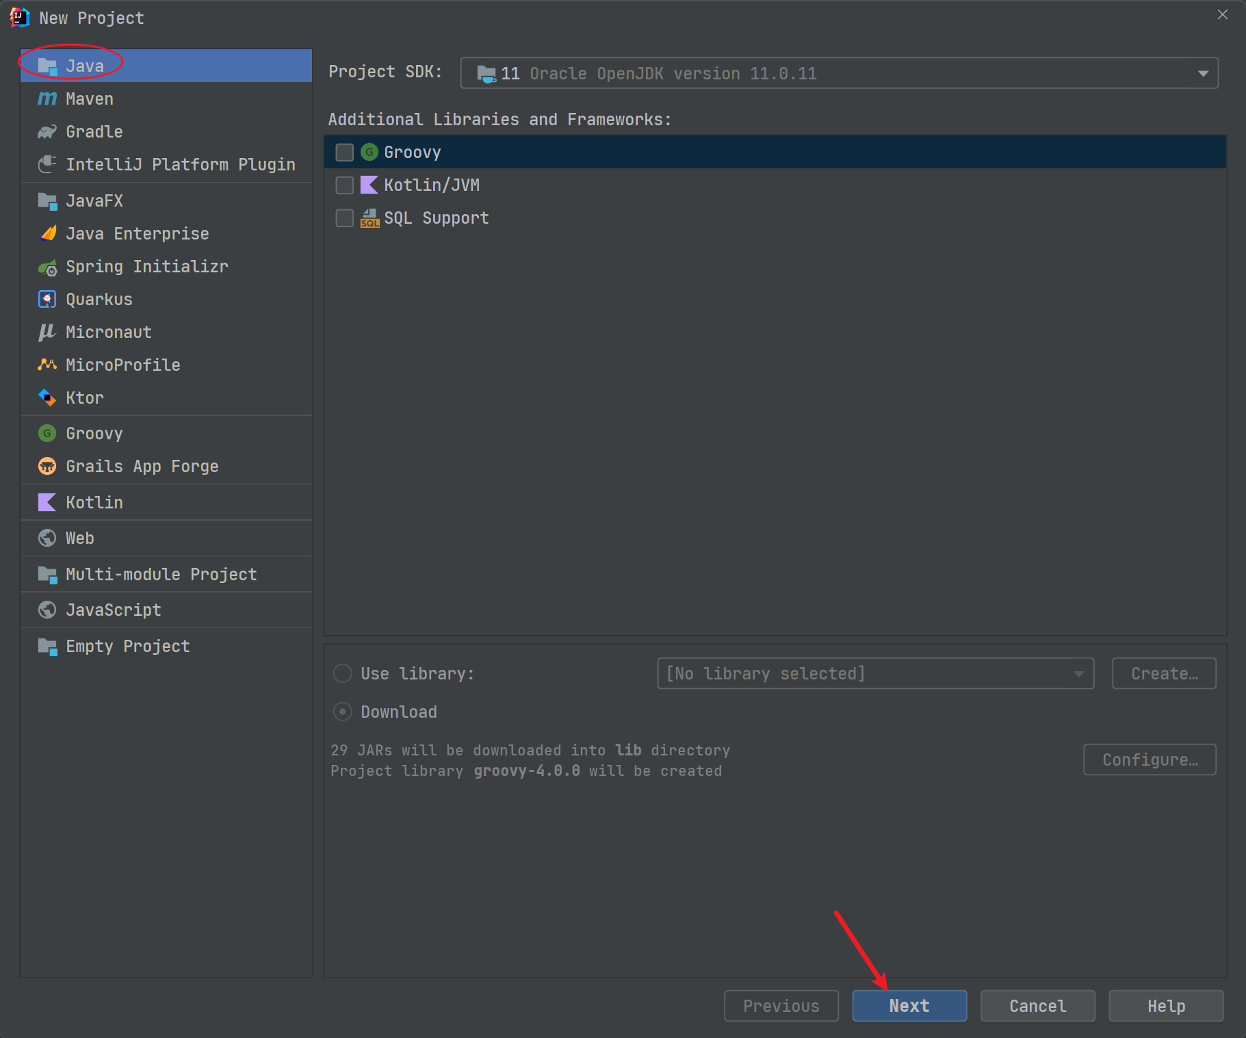Click the JavaScript globe icon
Viewport: 1246px width, 1038px height.
pos(47,610)
